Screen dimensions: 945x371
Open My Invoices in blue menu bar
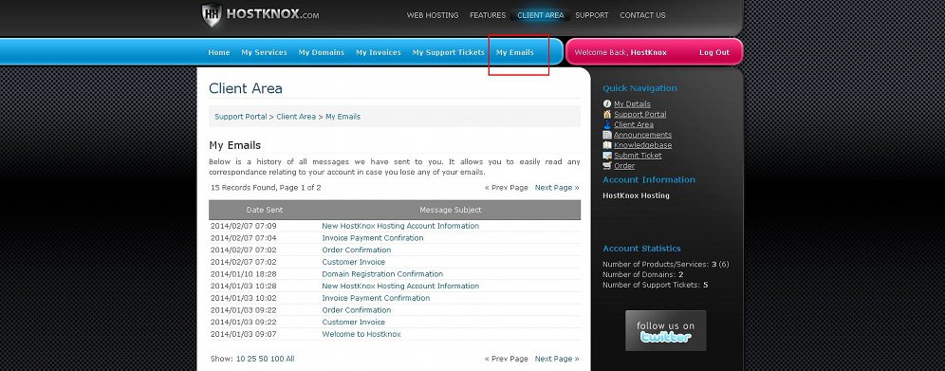(x=378, y=52)
